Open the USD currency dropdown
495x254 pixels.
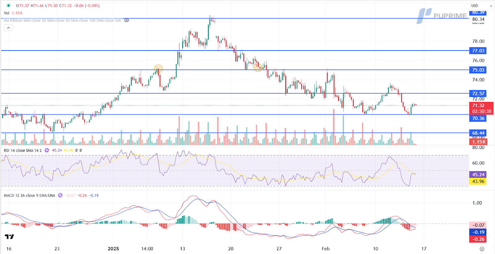(482, 6)
